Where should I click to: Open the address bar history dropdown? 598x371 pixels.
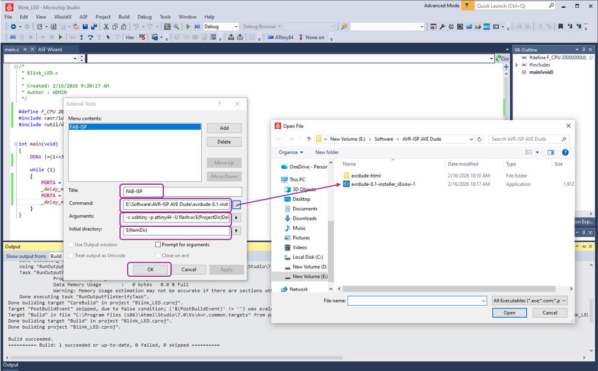(x=471, y=139)
